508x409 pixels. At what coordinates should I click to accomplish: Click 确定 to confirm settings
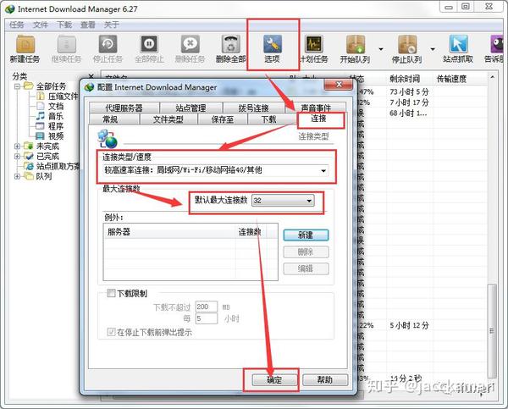pos(274,380)
